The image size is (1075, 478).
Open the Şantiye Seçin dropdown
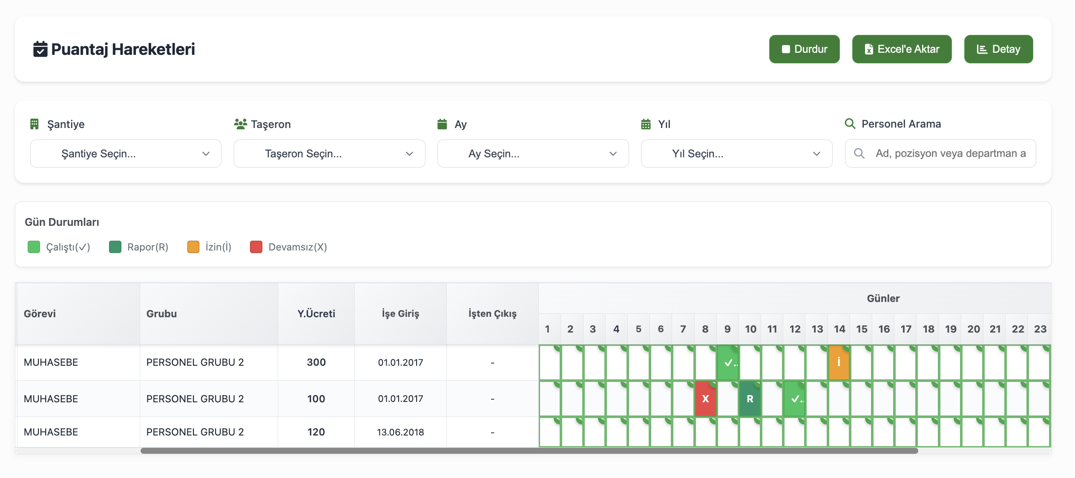(126, 154)
